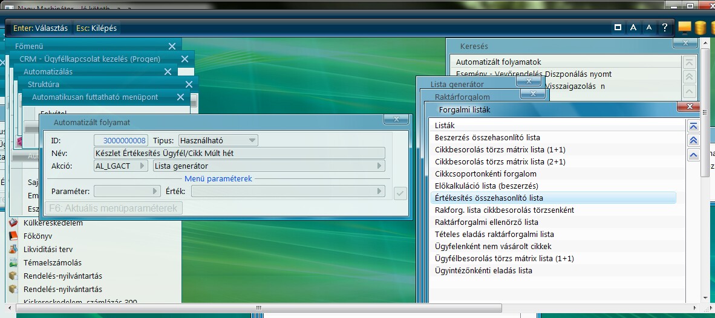The image size is (715, 318).
Task: Jump to top of Forgalmi listák list
Action: (x=693, y=126)
